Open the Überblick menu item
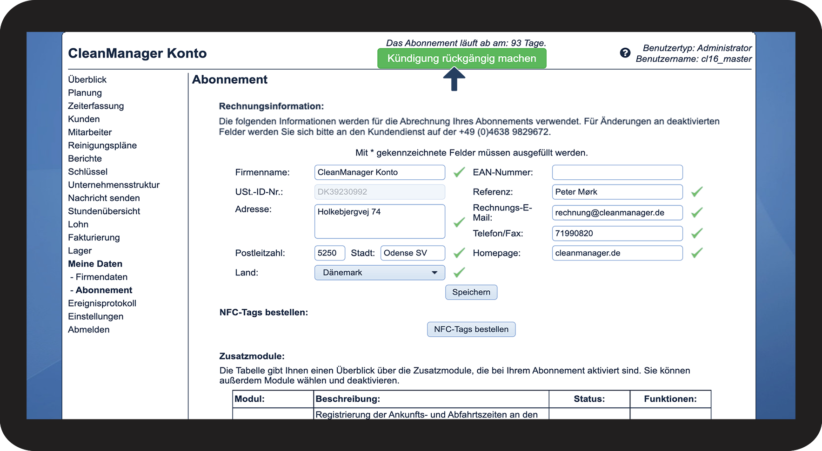The image size is (822, 451). (87, 79)
